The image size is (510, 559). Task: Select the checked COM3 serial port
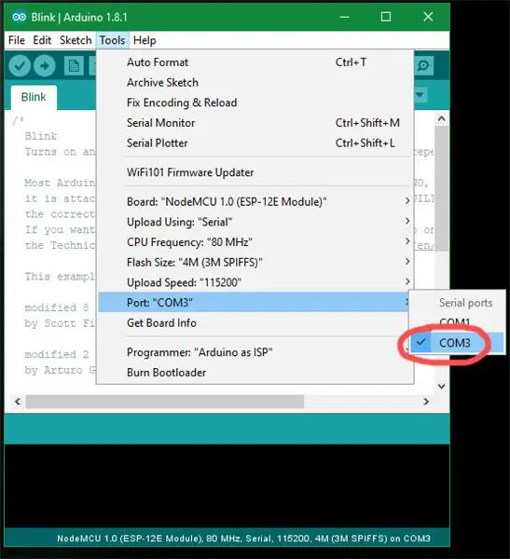pos(457,343)
